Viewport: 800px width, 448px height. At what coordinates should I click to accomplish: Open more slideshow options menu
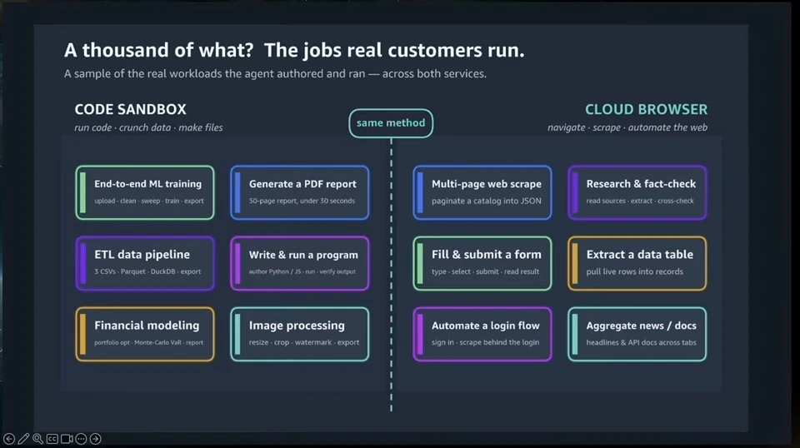pyautogui.click(x=81, y=439)
